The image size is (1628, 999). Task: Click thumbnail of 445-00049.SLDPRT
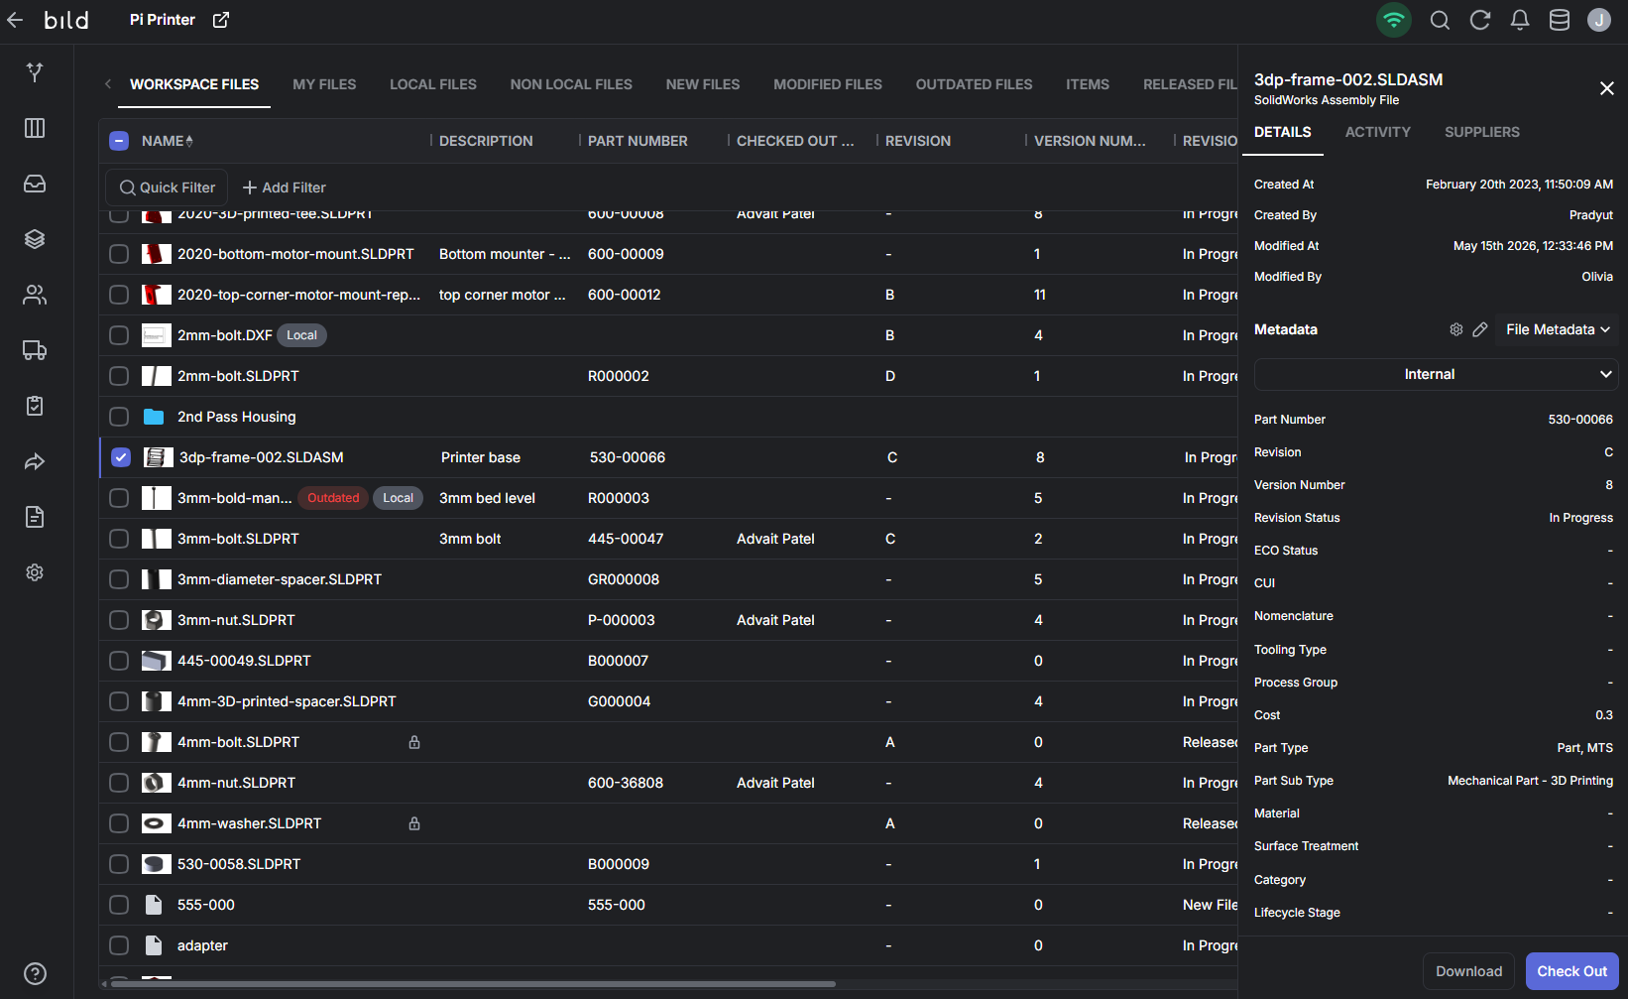(157, 661)
